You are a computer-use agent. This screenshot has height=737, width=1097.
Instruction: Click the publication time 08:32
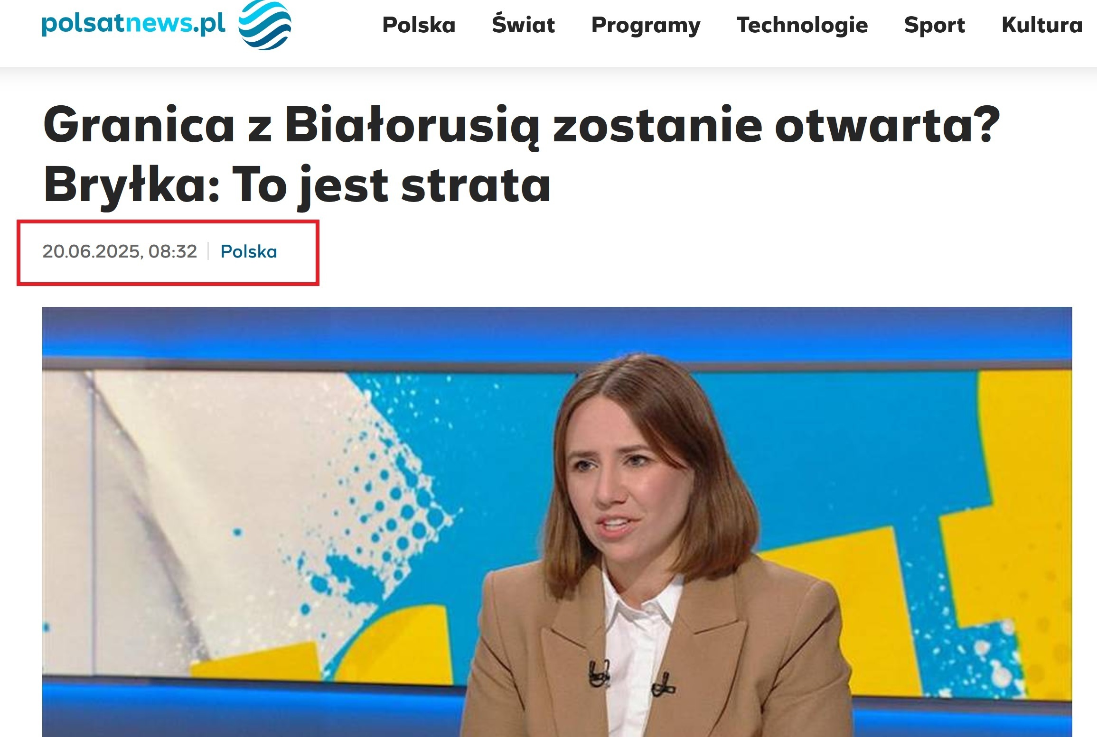173,251
